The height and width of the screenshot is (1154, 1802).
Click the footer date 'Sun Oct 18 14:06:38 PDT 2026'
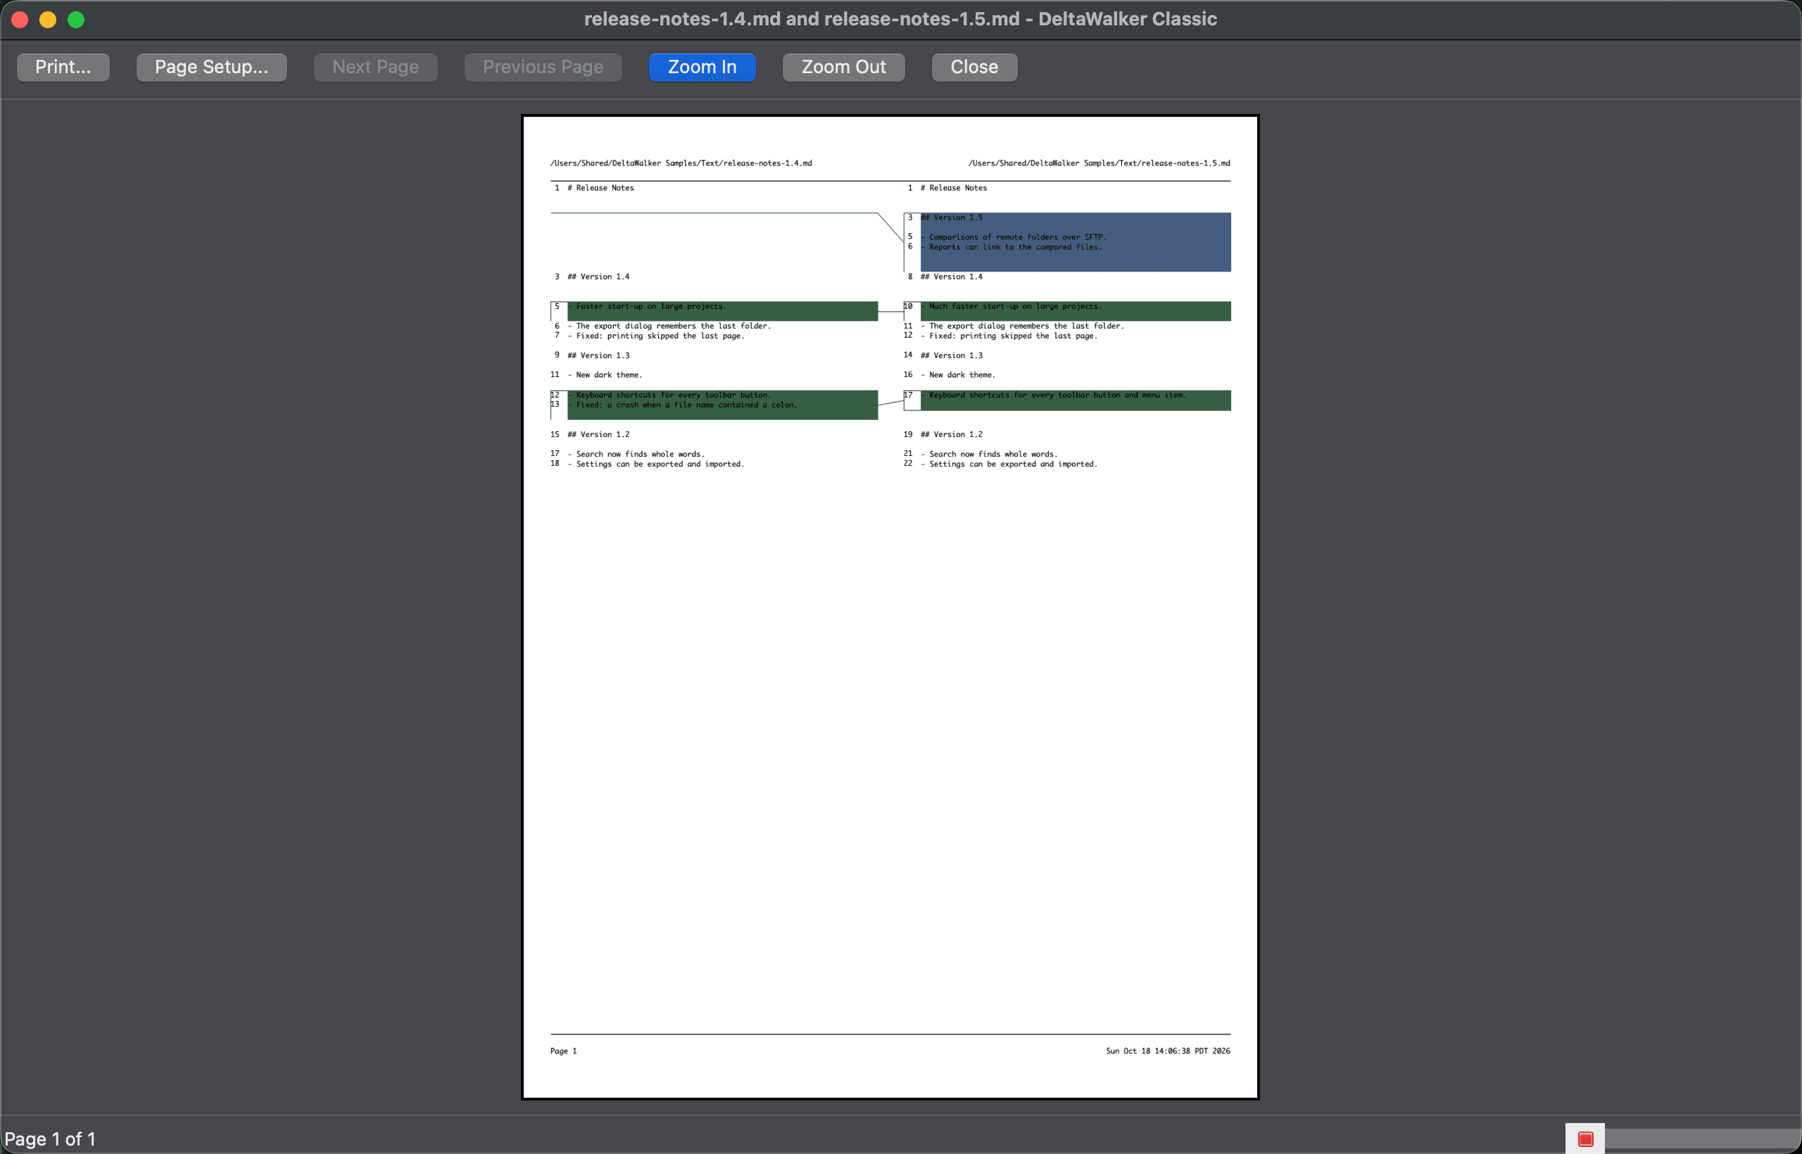point(1168,1051)
